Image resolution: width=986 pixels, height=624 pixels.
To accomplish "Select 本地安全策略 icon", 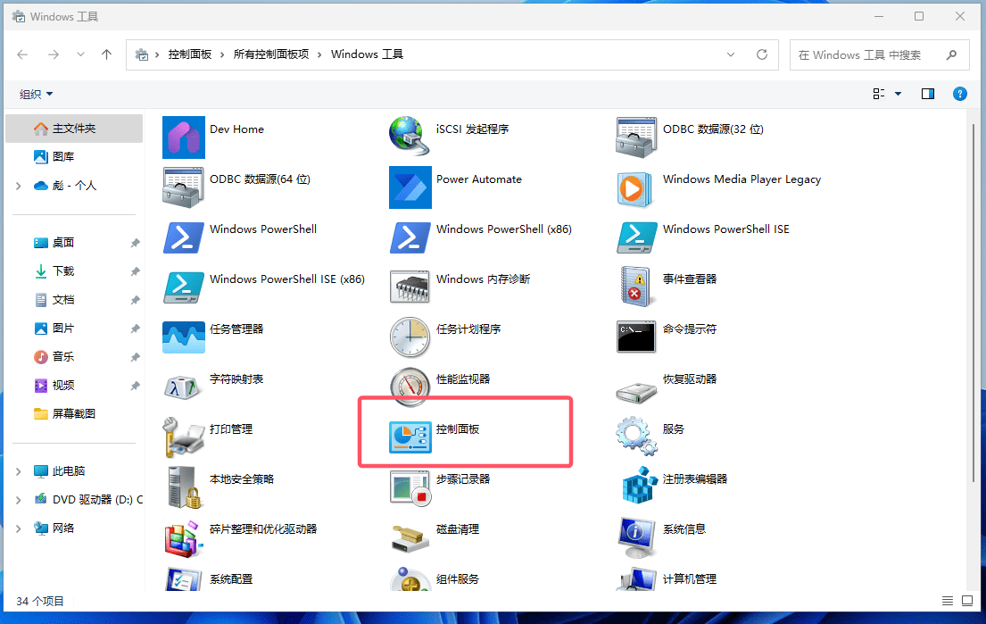I will point(185,487).
